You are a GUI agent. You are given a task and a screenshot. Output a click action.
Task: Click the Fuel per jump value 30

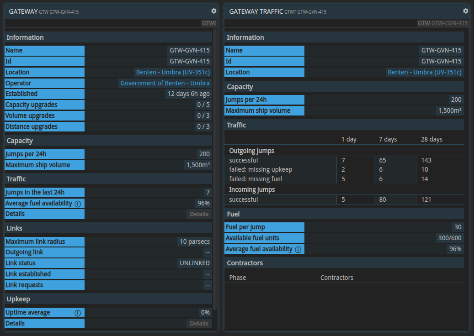tap(458, 227)
